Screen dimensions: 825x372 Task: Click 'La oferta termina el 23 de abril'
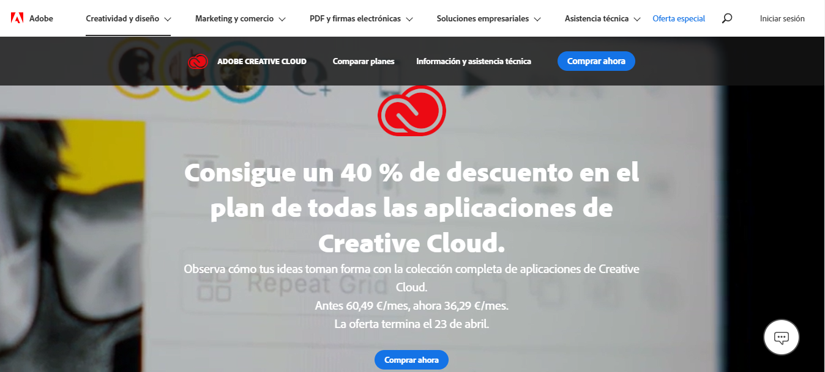pos(412,324)
